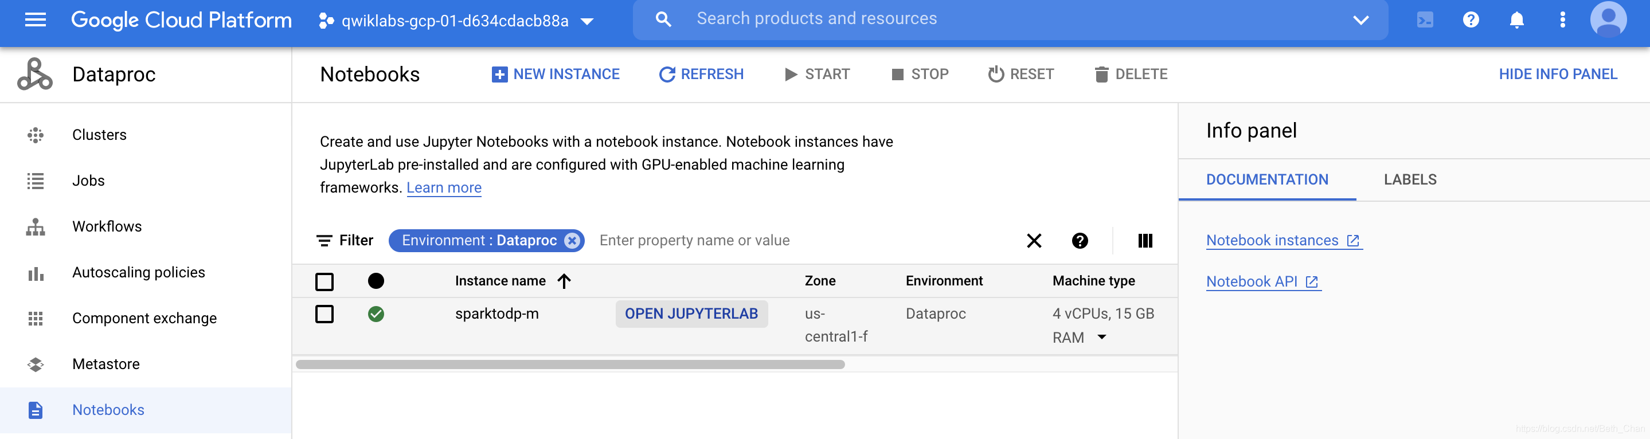
Task: Select the sparktodp-m row checkbox
Action: coord(324,314)
